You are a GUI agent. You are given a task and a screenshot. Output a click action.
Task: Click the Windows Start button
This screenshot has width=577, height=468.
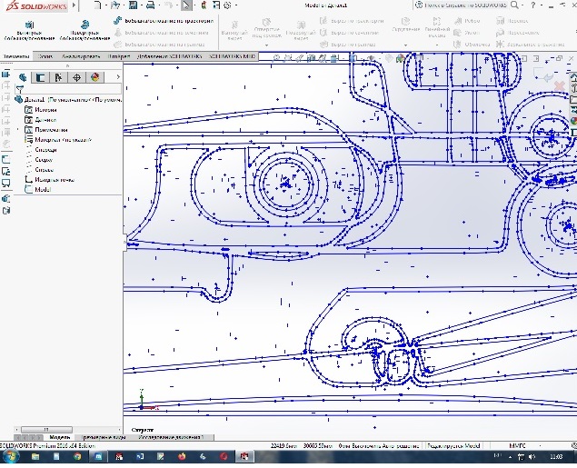[x=9, y=455]
